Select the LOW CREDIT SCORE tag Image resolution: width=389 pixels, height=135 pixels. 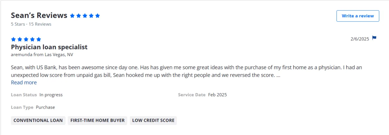click(153, 121)
